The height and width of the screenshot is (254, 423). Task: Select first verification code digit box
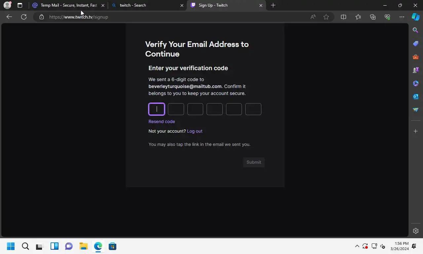pos(157,109)
